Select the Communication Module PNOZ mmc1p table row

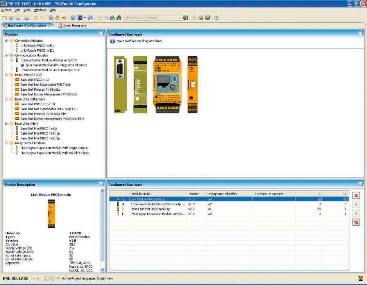tap(229, 204)
